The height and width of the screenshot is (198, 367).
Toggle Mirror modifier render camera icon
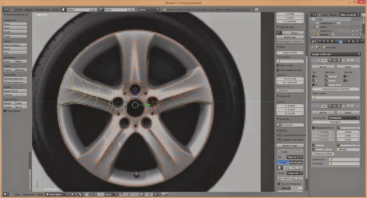331,60
